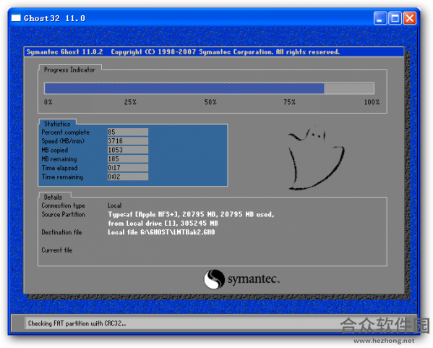Click the Percent complete label
This screenshot has height=348, width=433.
coord(66,132)
